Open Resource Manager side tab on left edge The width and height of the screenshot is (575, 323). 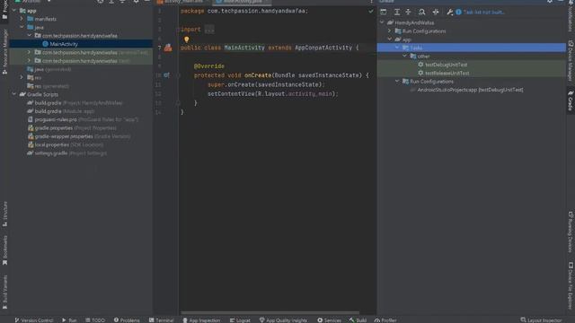(4, 53)
